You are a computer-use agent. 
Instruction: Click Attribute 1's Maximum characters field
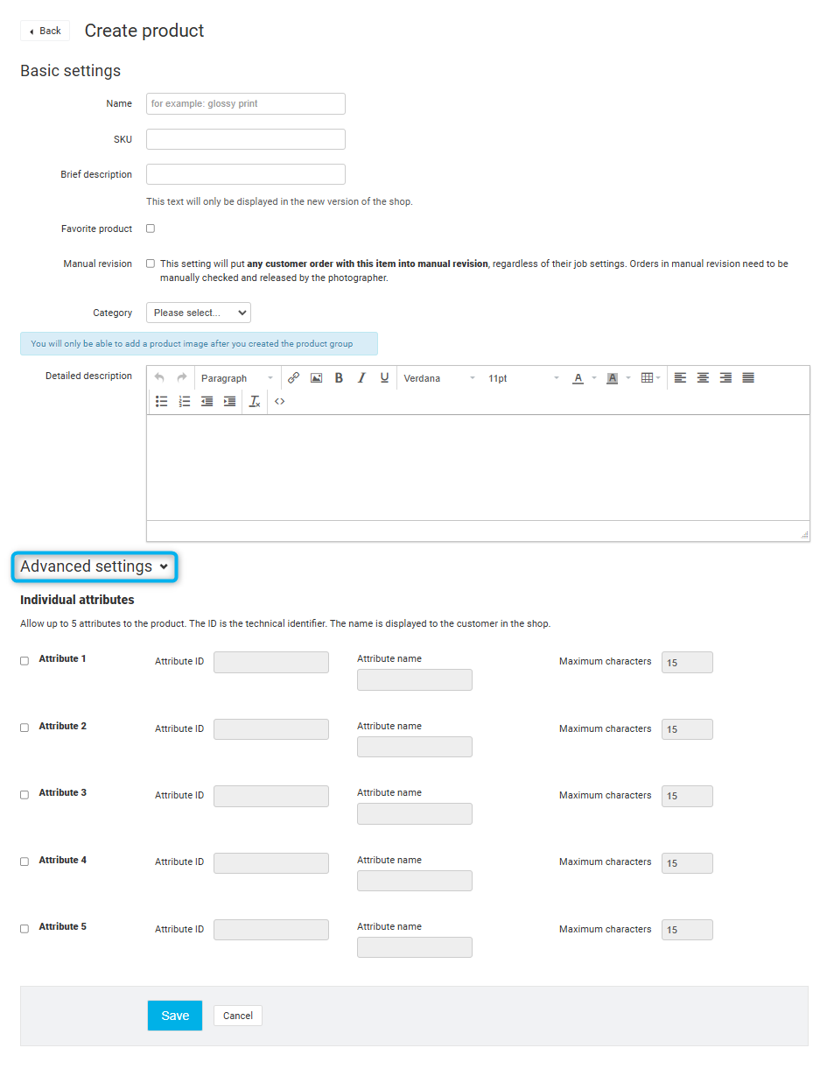[687, 662]
